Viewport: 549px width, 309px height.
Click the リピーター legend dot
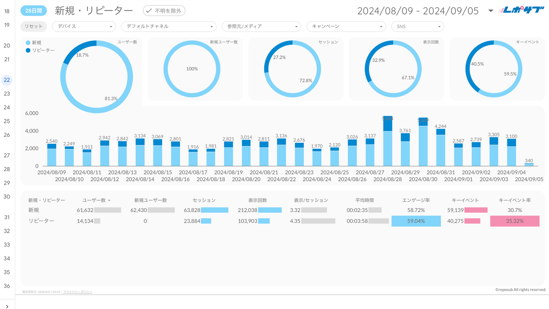point(28,50)
